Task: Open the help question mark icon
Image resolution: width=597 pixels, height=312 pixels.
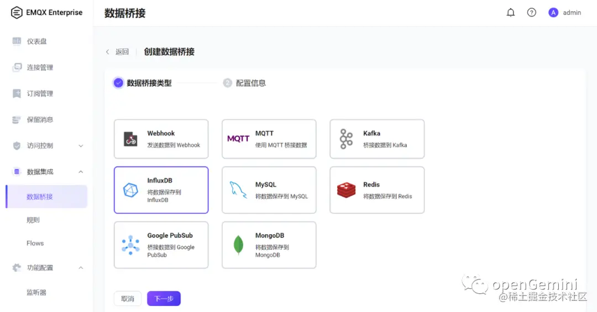Action: pyautogui.click(x=532, y=13)
